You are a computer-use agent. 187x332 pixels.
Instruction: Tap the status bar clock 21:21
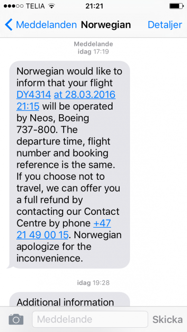click(x=94, y=6)
